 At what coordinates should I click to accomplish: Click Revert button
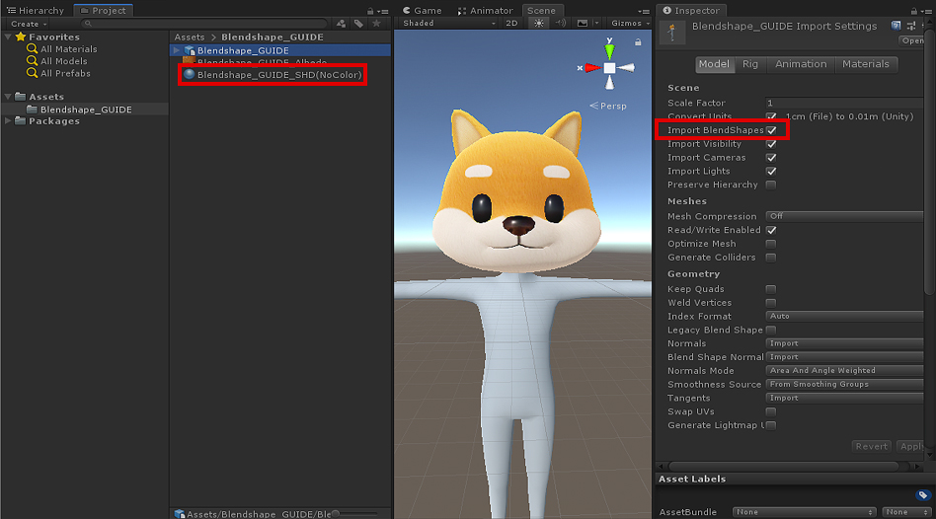pos(871,446)
